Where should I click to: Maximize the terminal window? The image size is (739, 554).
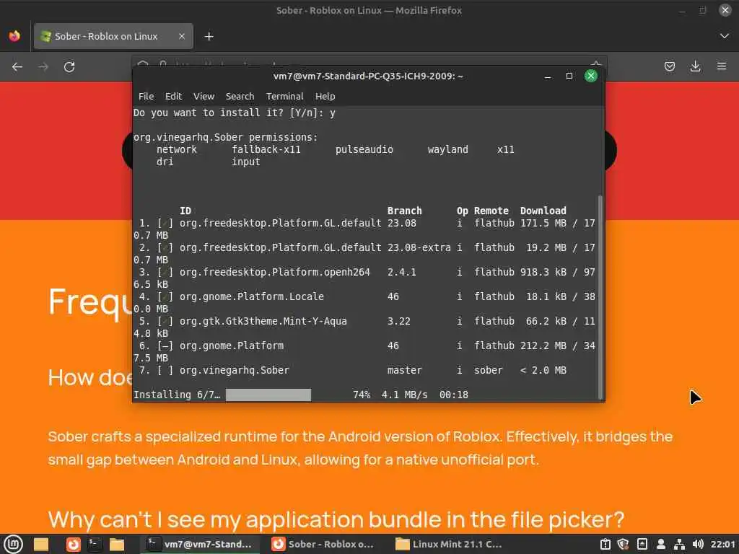(x=569, y=76)
